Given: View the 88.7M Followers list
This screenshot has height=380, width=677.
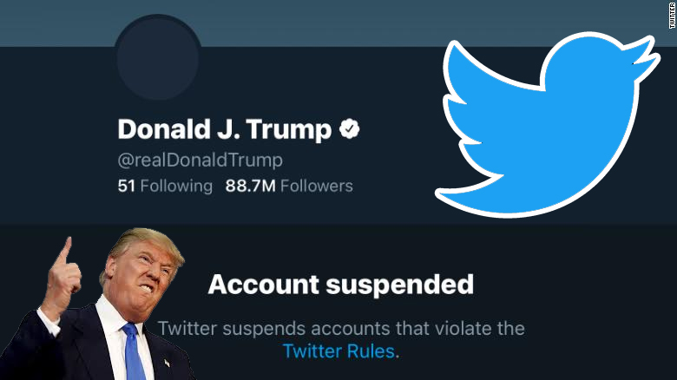Looking at the screenshot, I should click(289, 186).
